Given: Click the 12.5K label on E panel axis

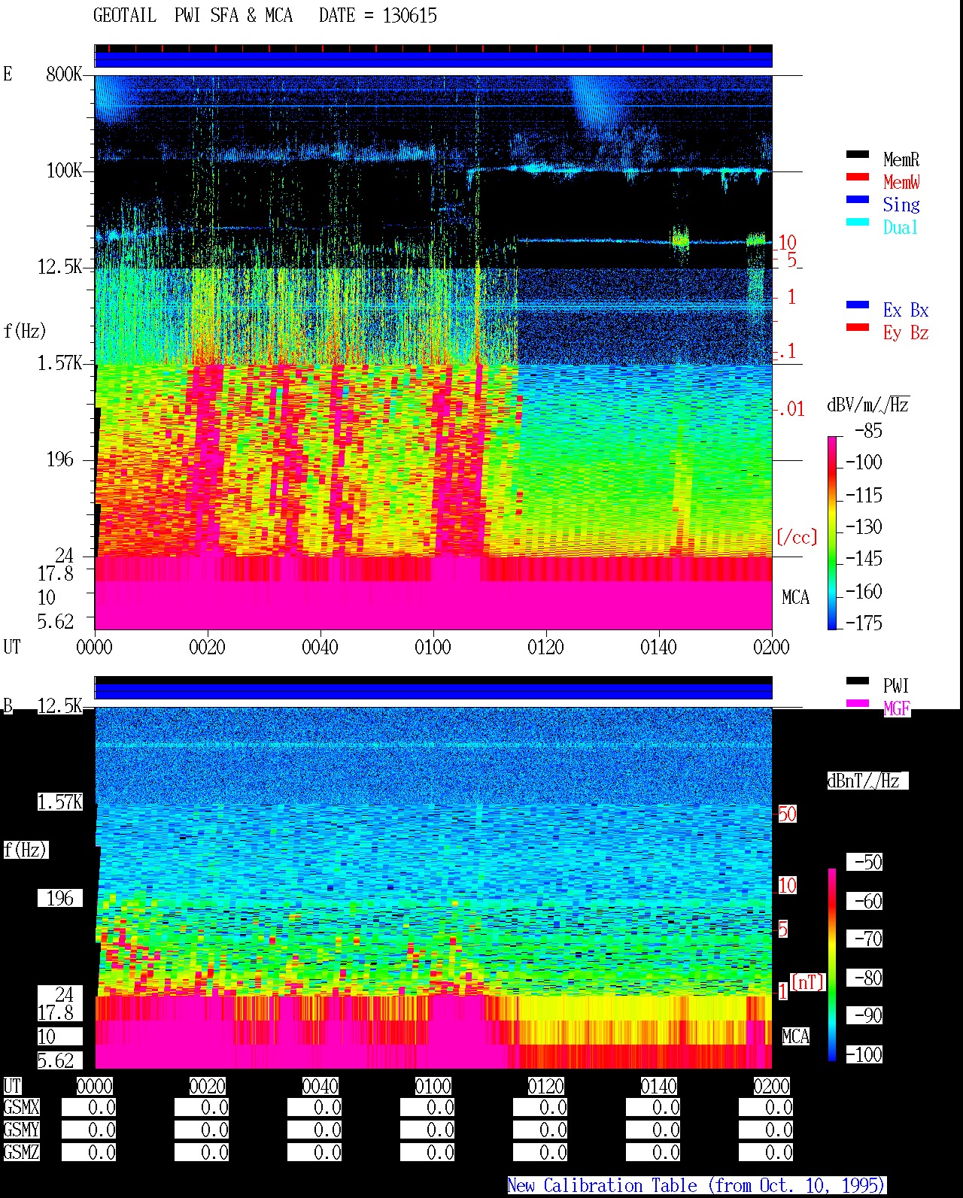Looking at the screenshot, I should click(x=59, y=266).
